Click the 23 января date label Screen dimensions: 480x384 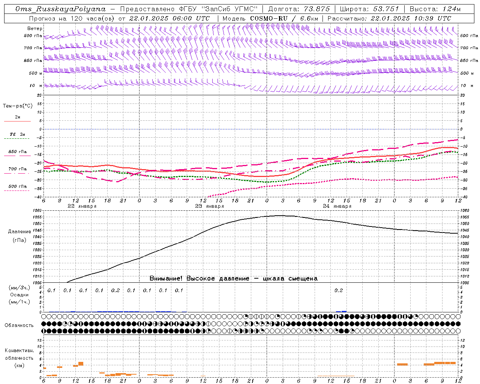coord(209,206)
